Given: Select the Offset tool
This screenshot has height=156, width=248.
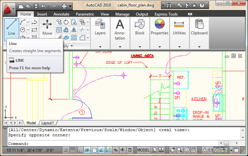Looking at the screenshot, I should [66, 30].
